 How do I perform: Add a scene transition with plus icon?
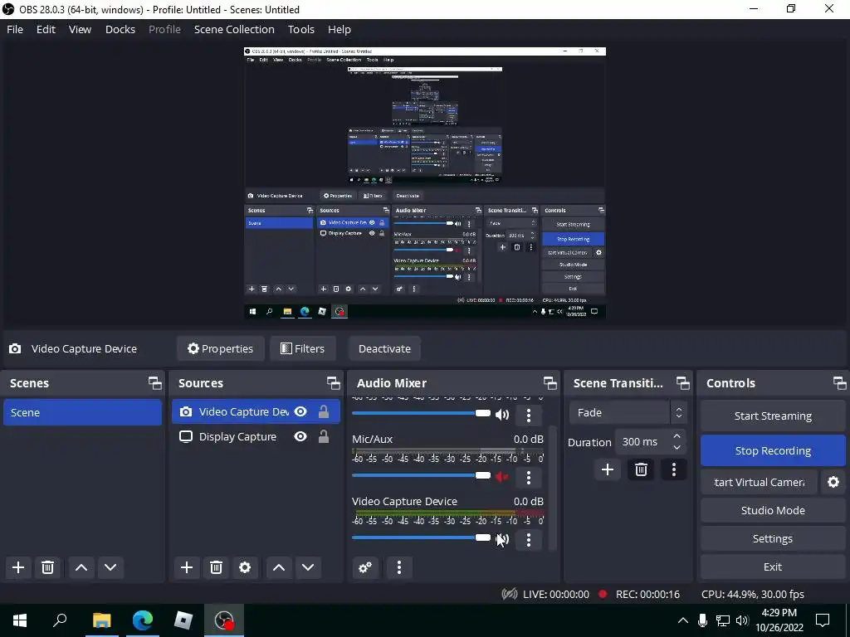tap(607, 469)
